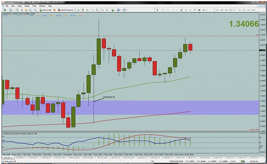Click the STINGER !!! text label on chart
The image size is (267, 164).
[109, 97]
